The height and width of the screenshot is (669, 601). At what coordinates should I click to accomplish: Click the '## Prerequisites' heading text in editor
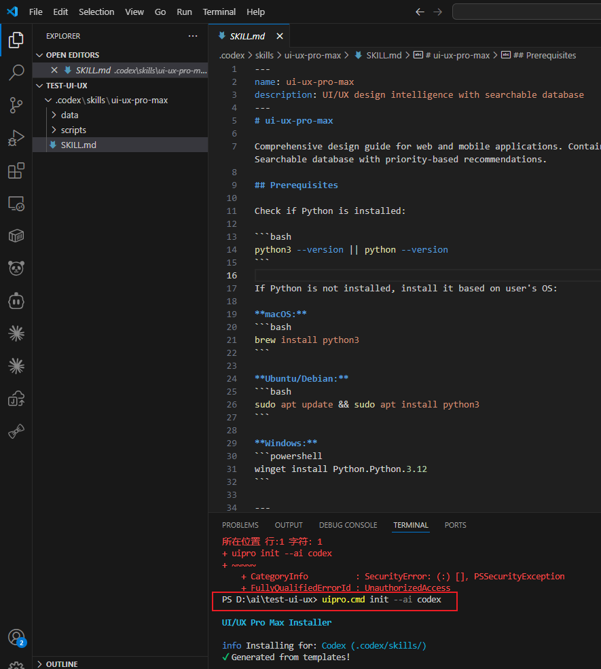click(296, 185)
